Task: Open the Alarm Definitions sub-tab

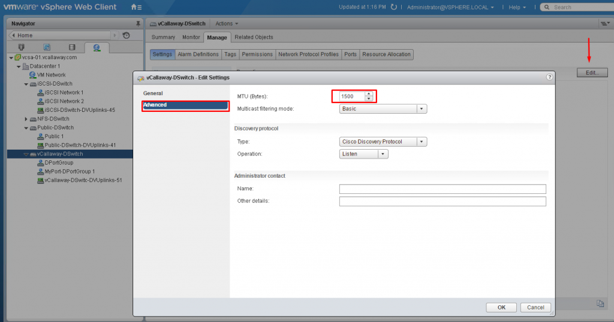Action: 198,54
